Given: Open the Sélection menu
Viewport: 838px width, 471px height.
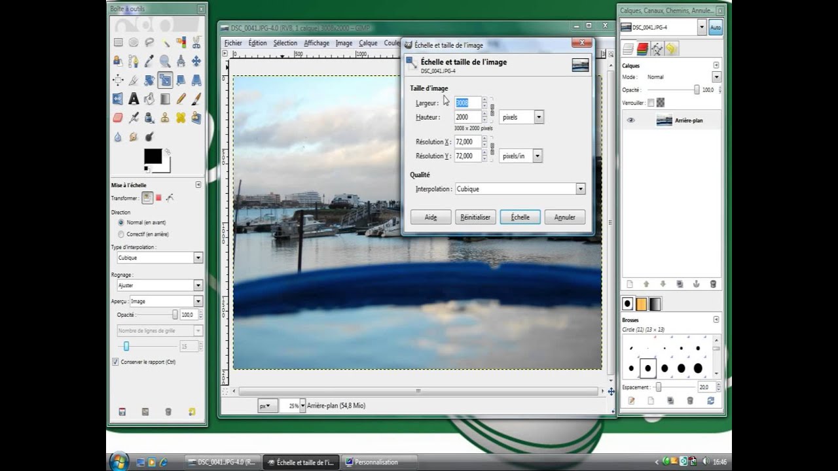Looking at the screenshot, I should pyautogui.click(x=285, y=43).
